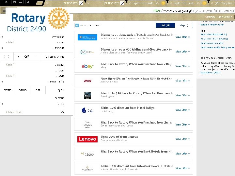The height and width of the screenshot is (176, 235).
Task: Open the Chrome hamburger menu button
Action: 4,10
